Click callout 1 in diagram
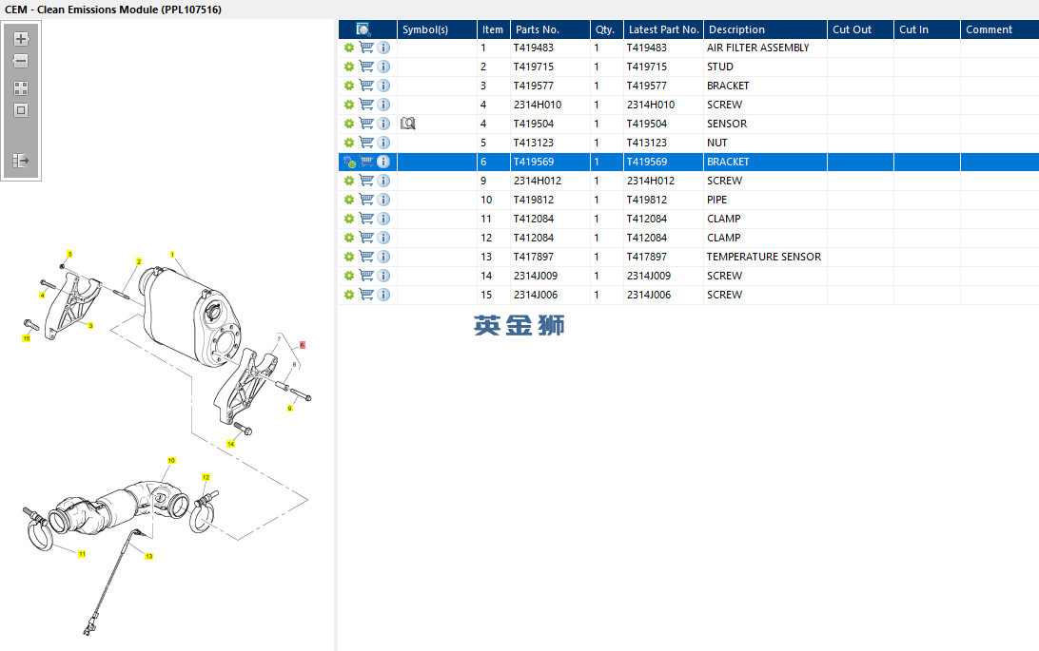The height and width of the screenshot is (651, 1039). [172, 255]
